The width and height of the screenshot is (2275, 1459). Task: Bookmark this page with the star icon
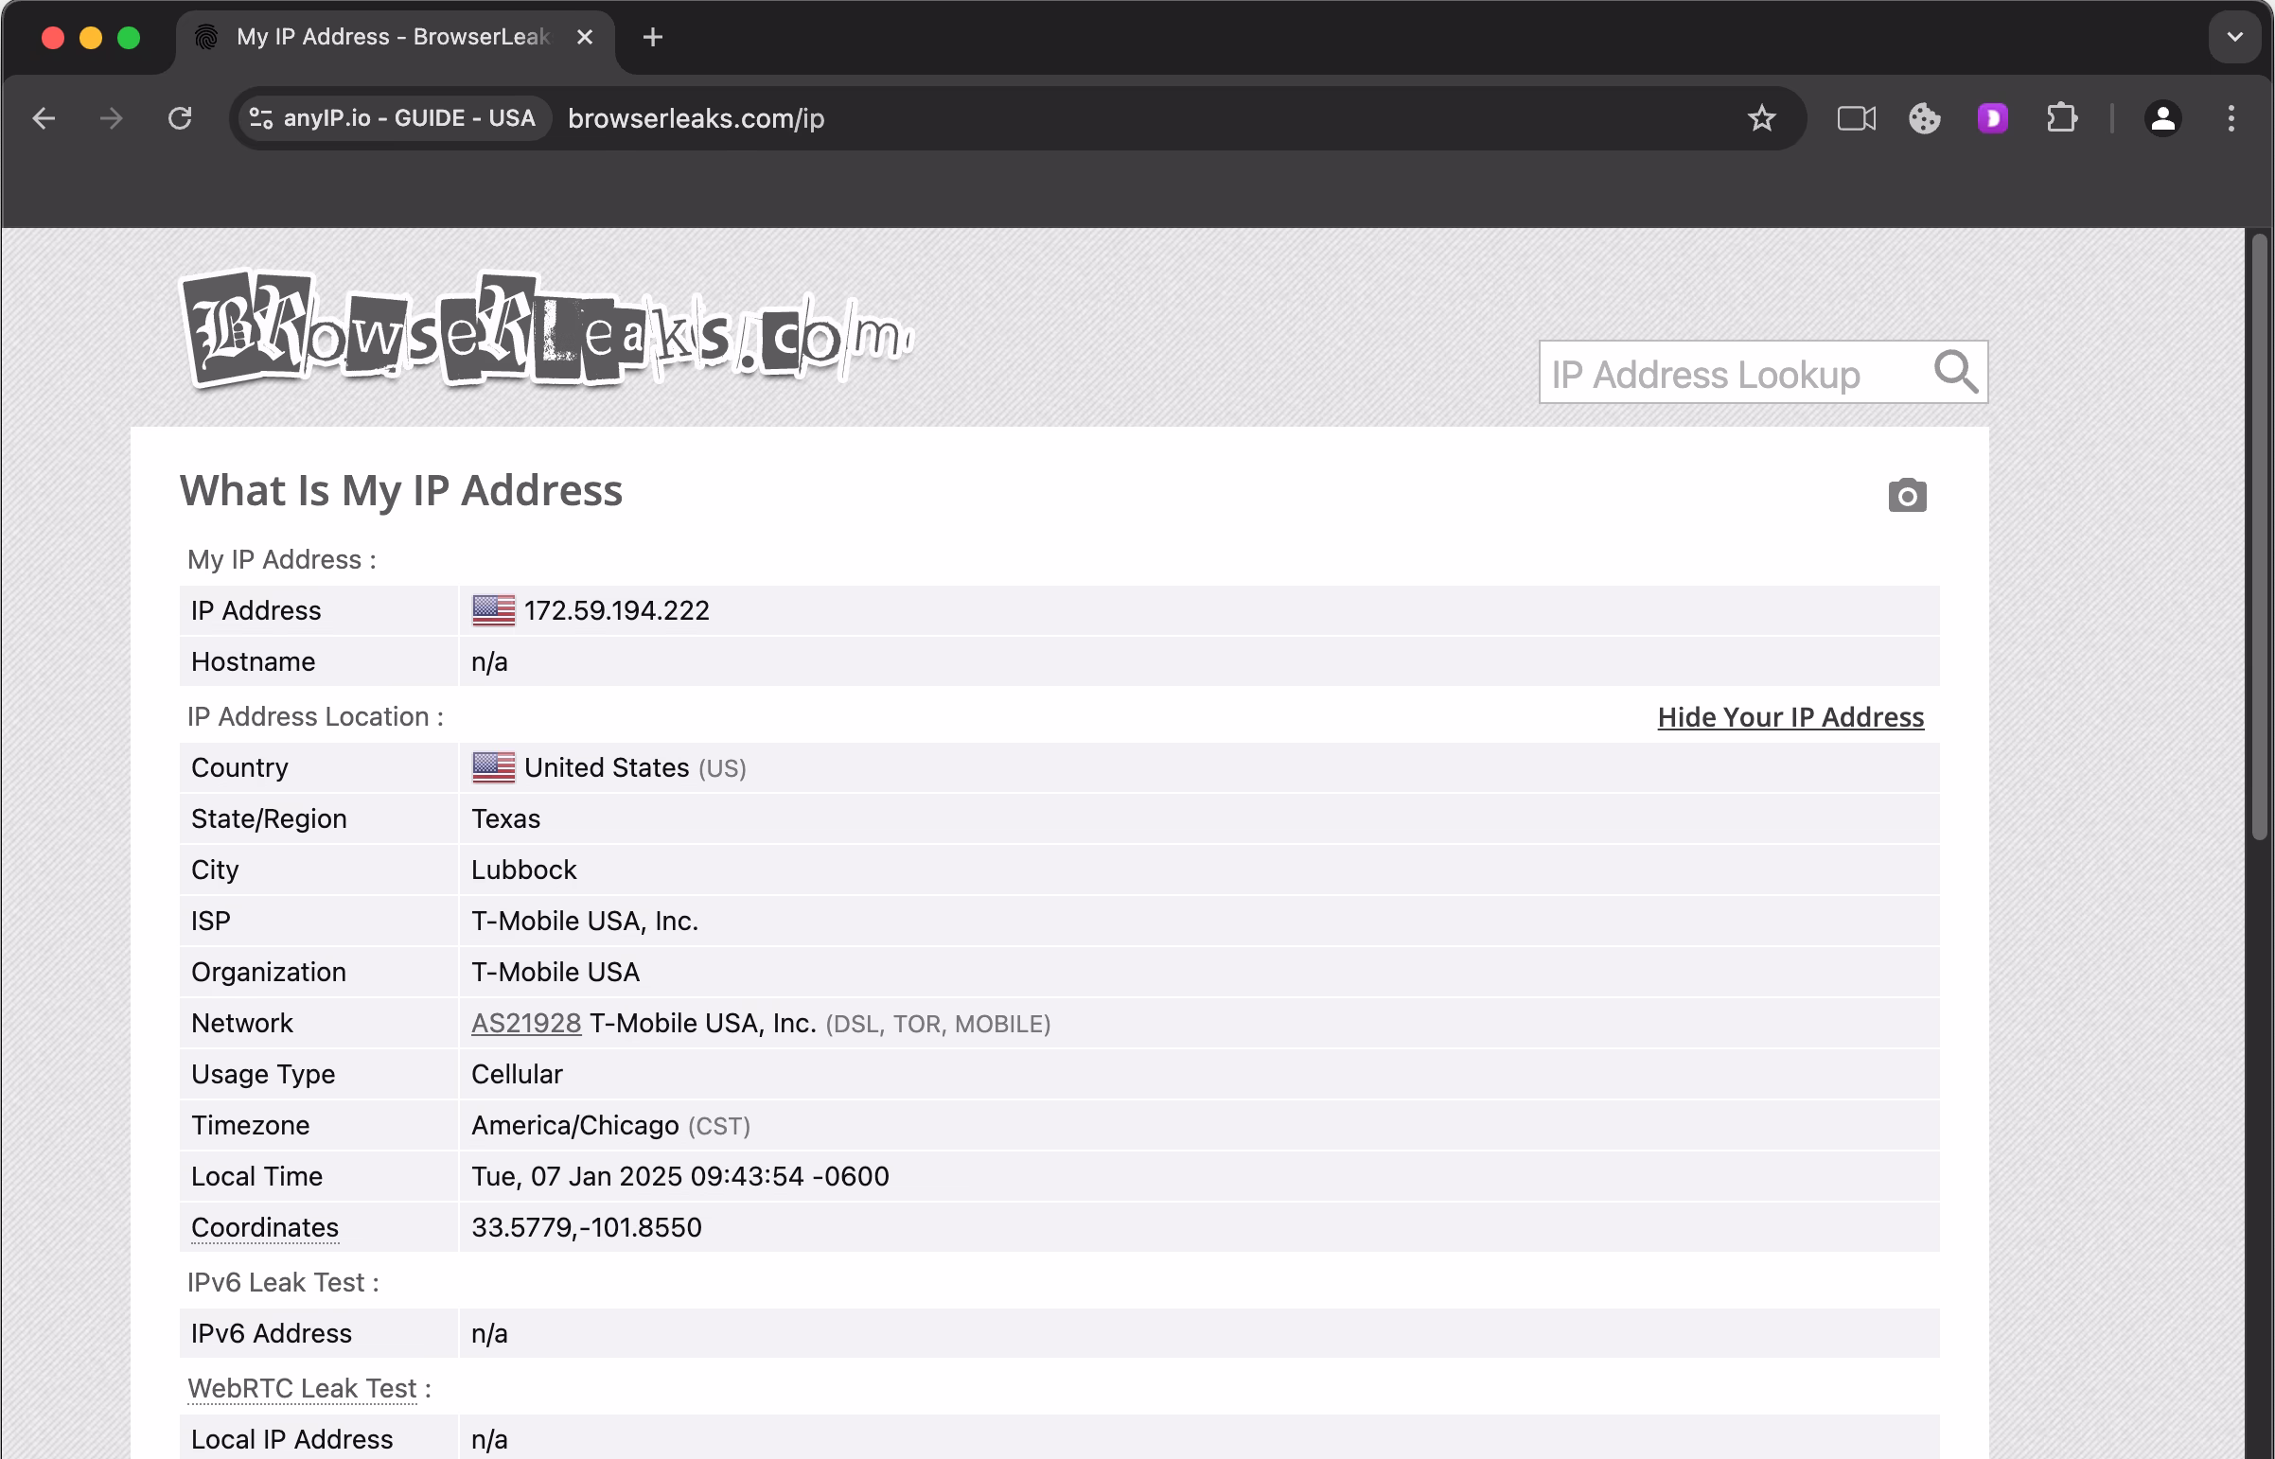click(1761, 118)
